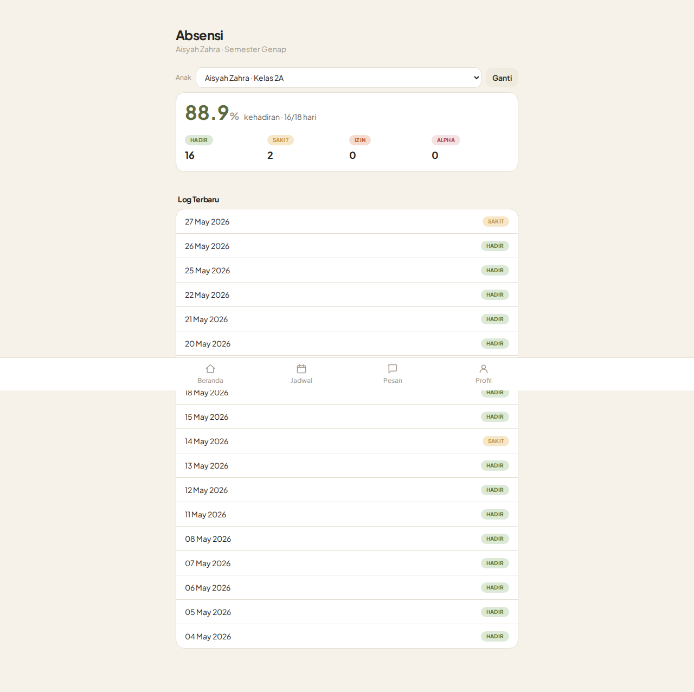Click HADIR badge on 26 May 2026
This screenshot has height=692, width=694.
click(x=495, y=246)
